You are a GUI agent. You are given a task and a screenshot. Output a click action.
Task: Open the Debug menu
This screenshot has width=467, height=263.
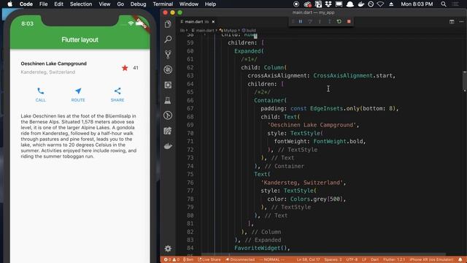coord(138,4)
